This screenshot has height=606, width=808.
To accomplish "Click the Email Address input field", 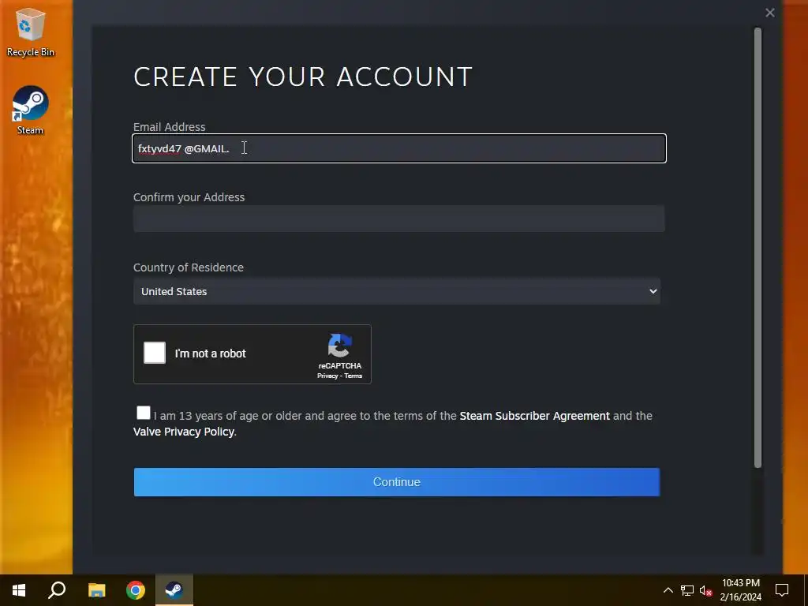I will 399,148.
